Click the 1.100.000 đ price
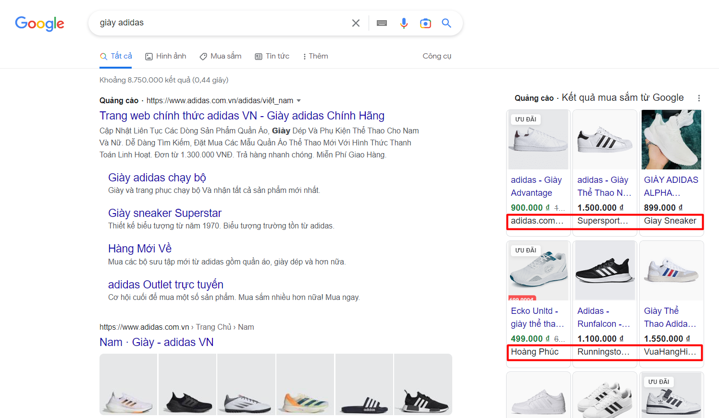The image size is (719, 418). tap(600, 339)
